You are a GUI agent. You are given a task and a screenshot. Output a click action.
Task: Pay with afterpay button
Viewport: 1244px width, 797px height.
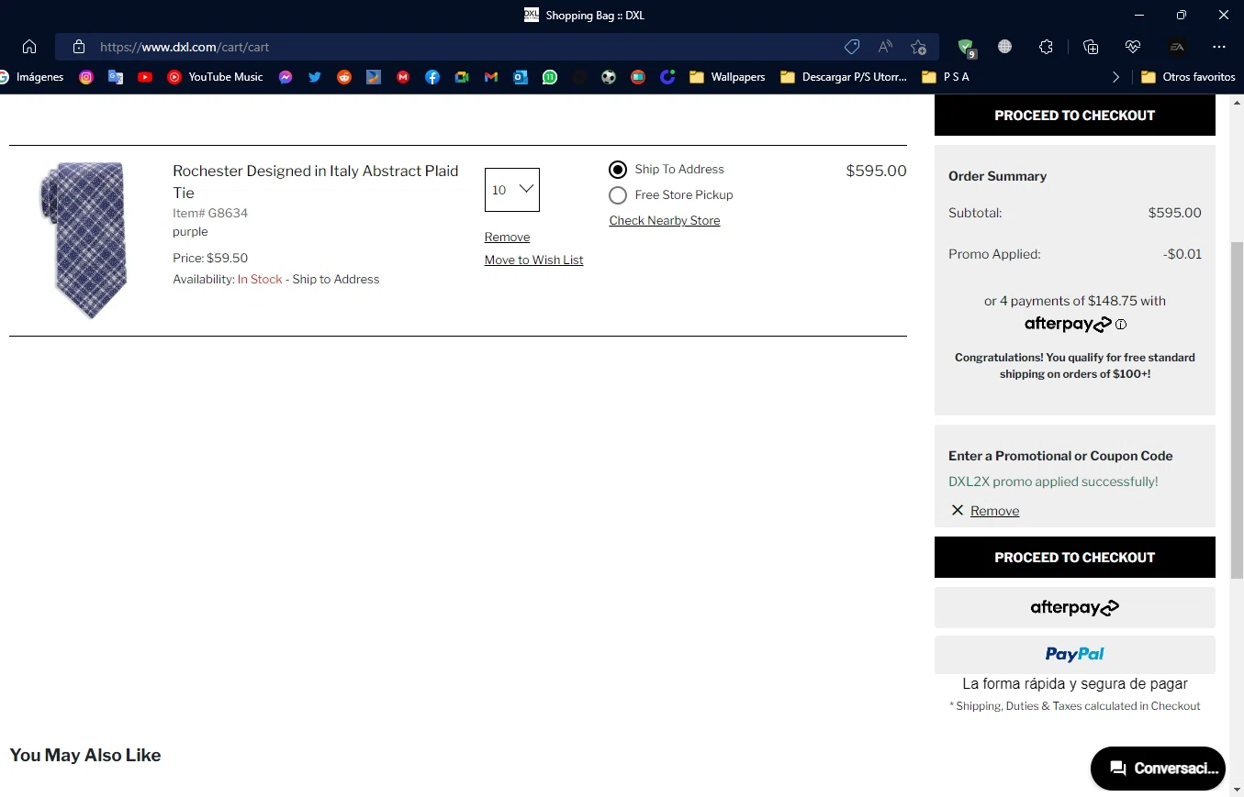1075,607
